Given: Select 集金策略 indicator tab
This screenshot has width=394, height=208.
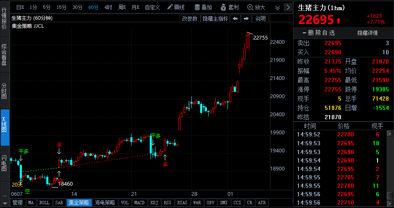Looking at the screenshot, I should point(79,203).
